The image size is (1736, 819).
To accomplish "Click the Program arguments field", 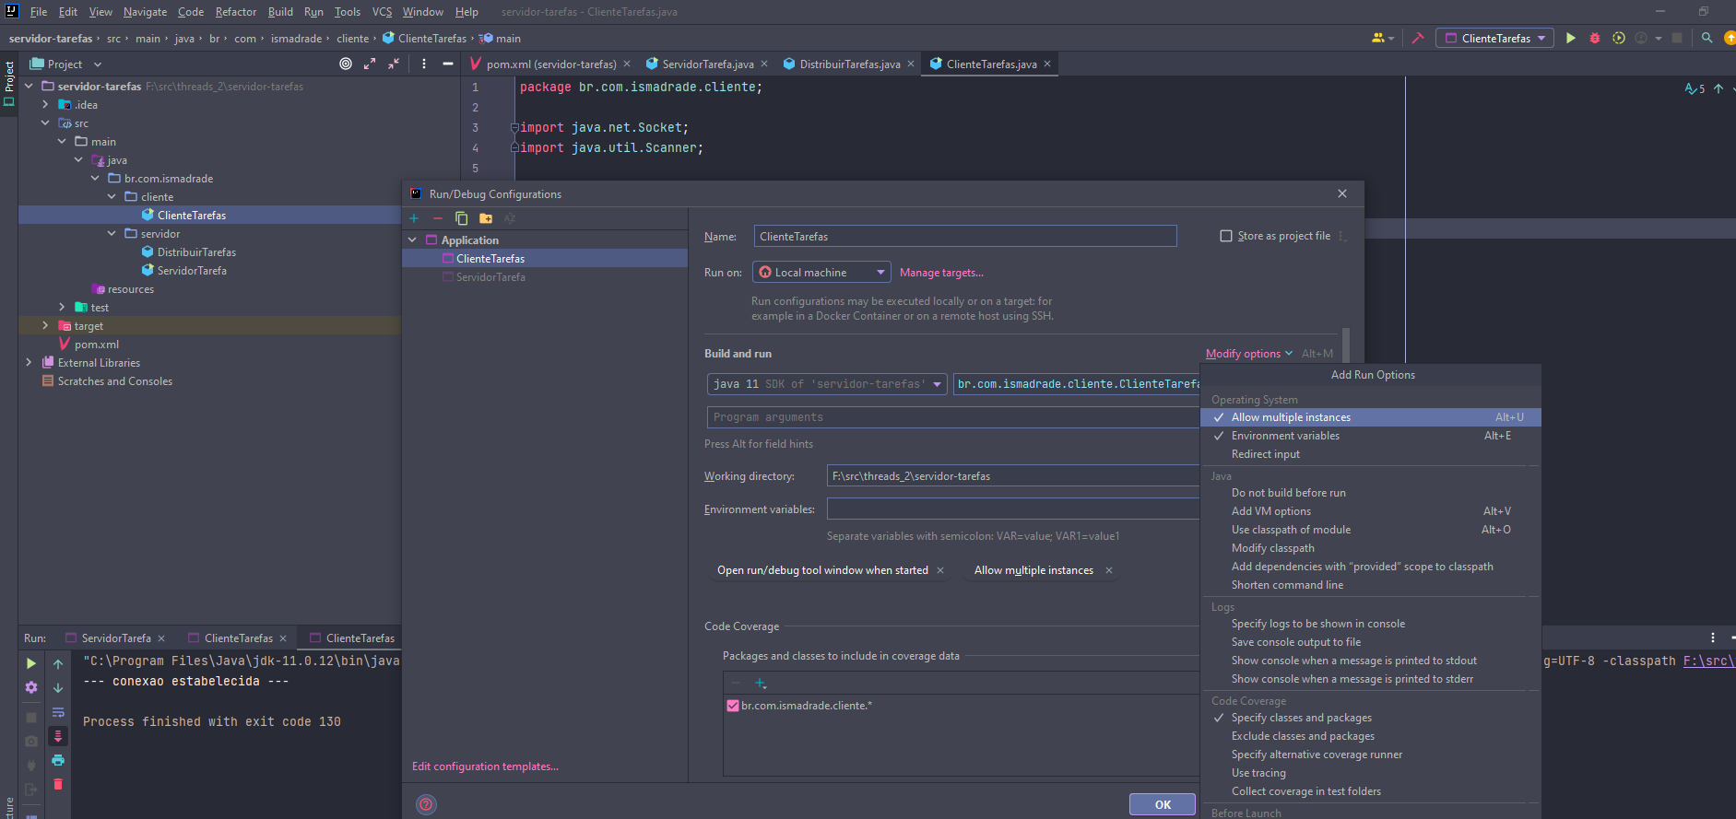I will click(954, 417).
